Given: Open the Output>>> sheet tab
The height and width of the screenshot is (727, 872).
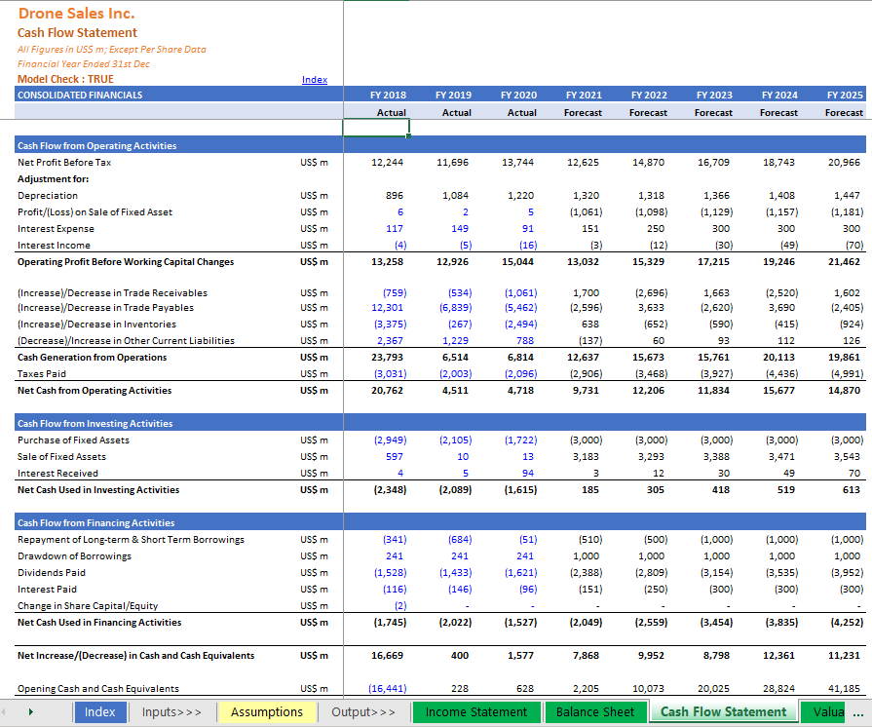Looking at the screenshot, I should 363,712.
